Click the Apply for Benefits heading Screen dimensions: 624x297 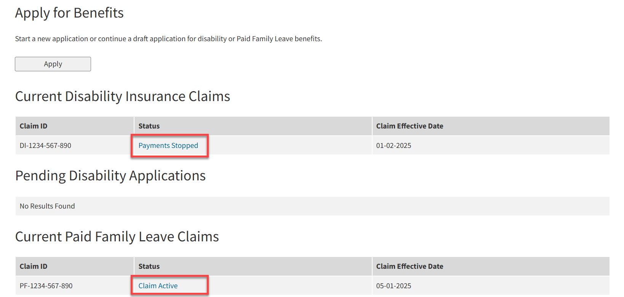point(69,13)
